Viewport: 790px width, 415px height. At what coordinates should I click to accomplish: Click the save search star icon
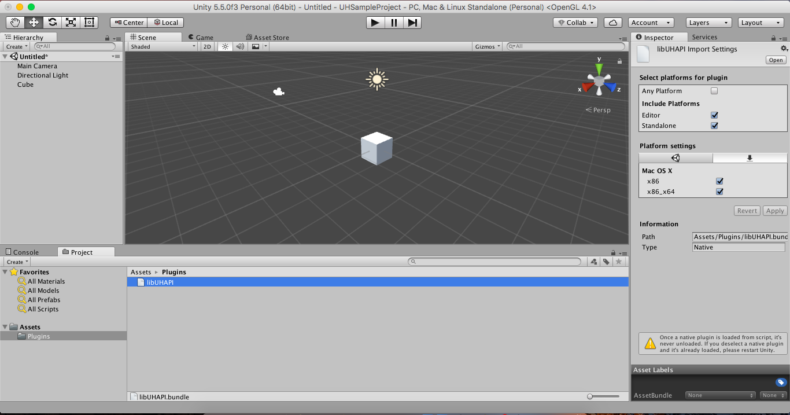pyautogui.click(x=619, y=262)
